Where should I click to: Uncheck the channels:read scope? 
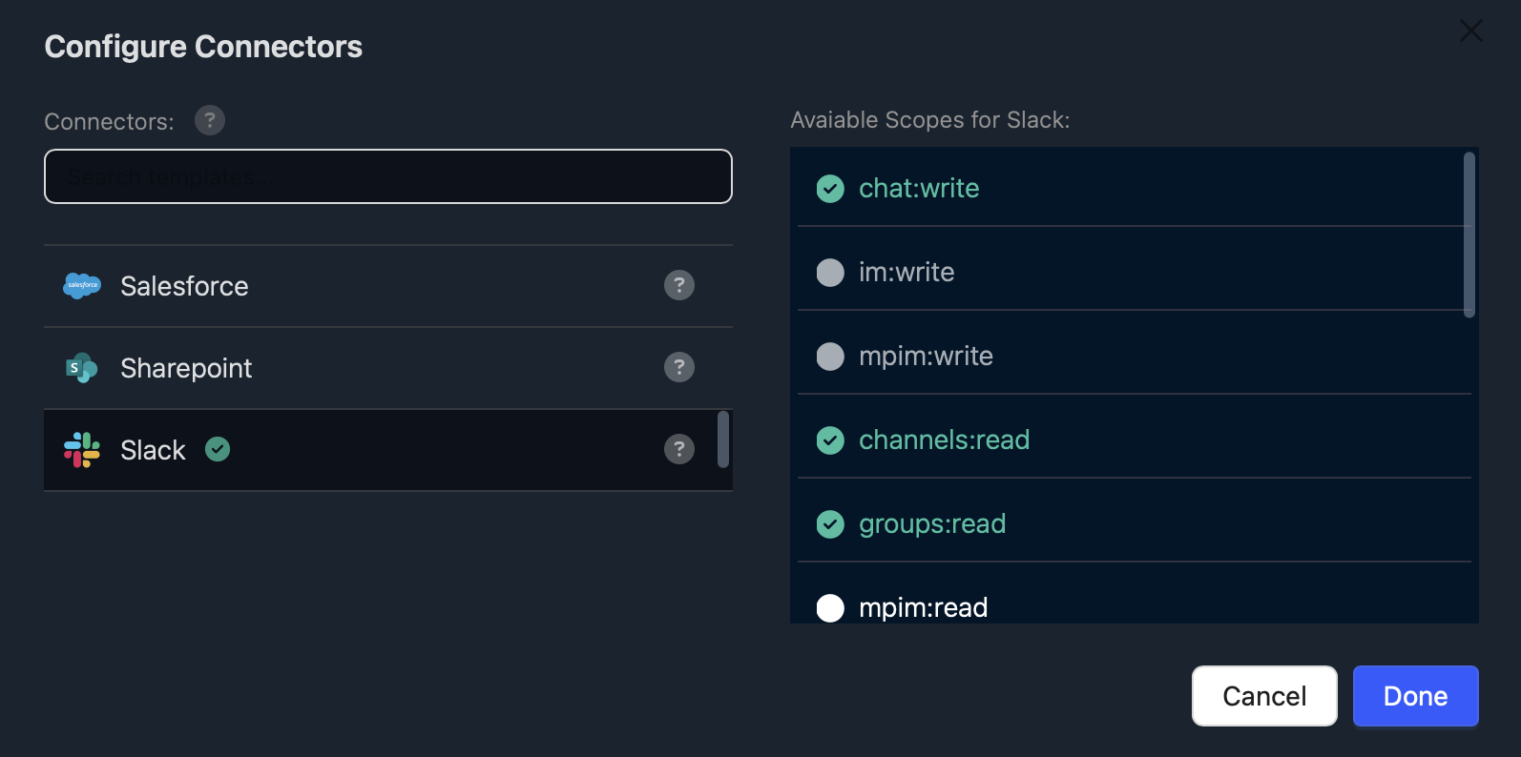(830, 440)
